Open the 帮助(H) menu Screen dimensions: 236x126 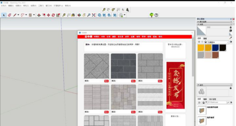(68, 6)
